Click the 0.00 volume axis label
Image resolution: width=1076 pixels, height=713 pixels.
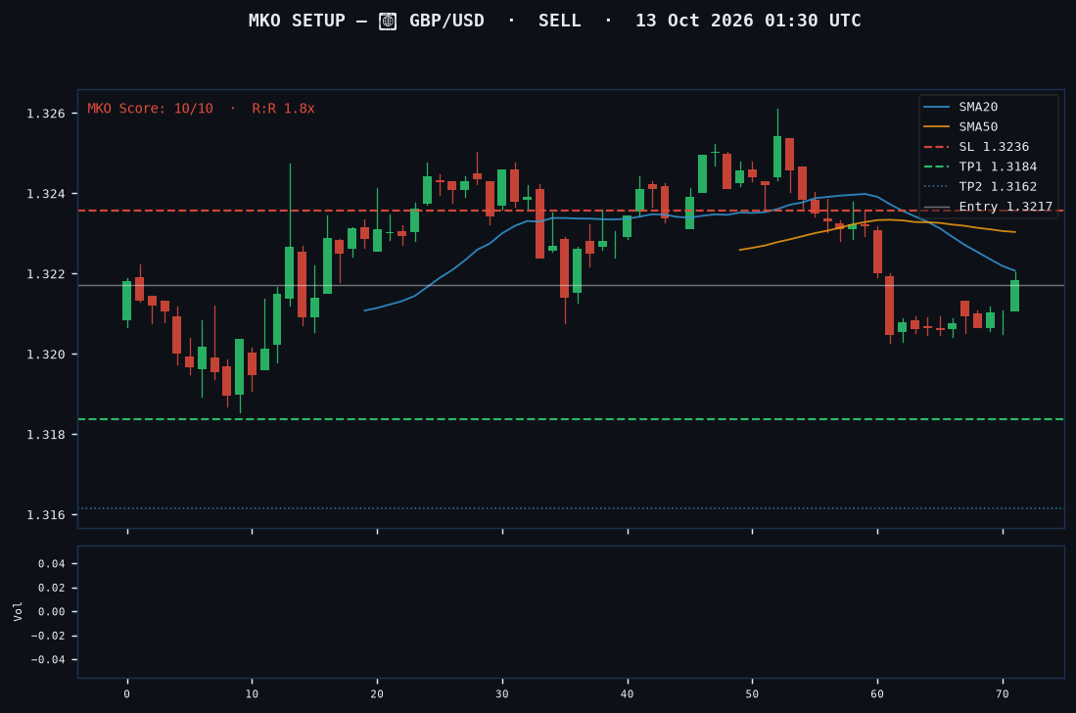(x=52, y=611)
